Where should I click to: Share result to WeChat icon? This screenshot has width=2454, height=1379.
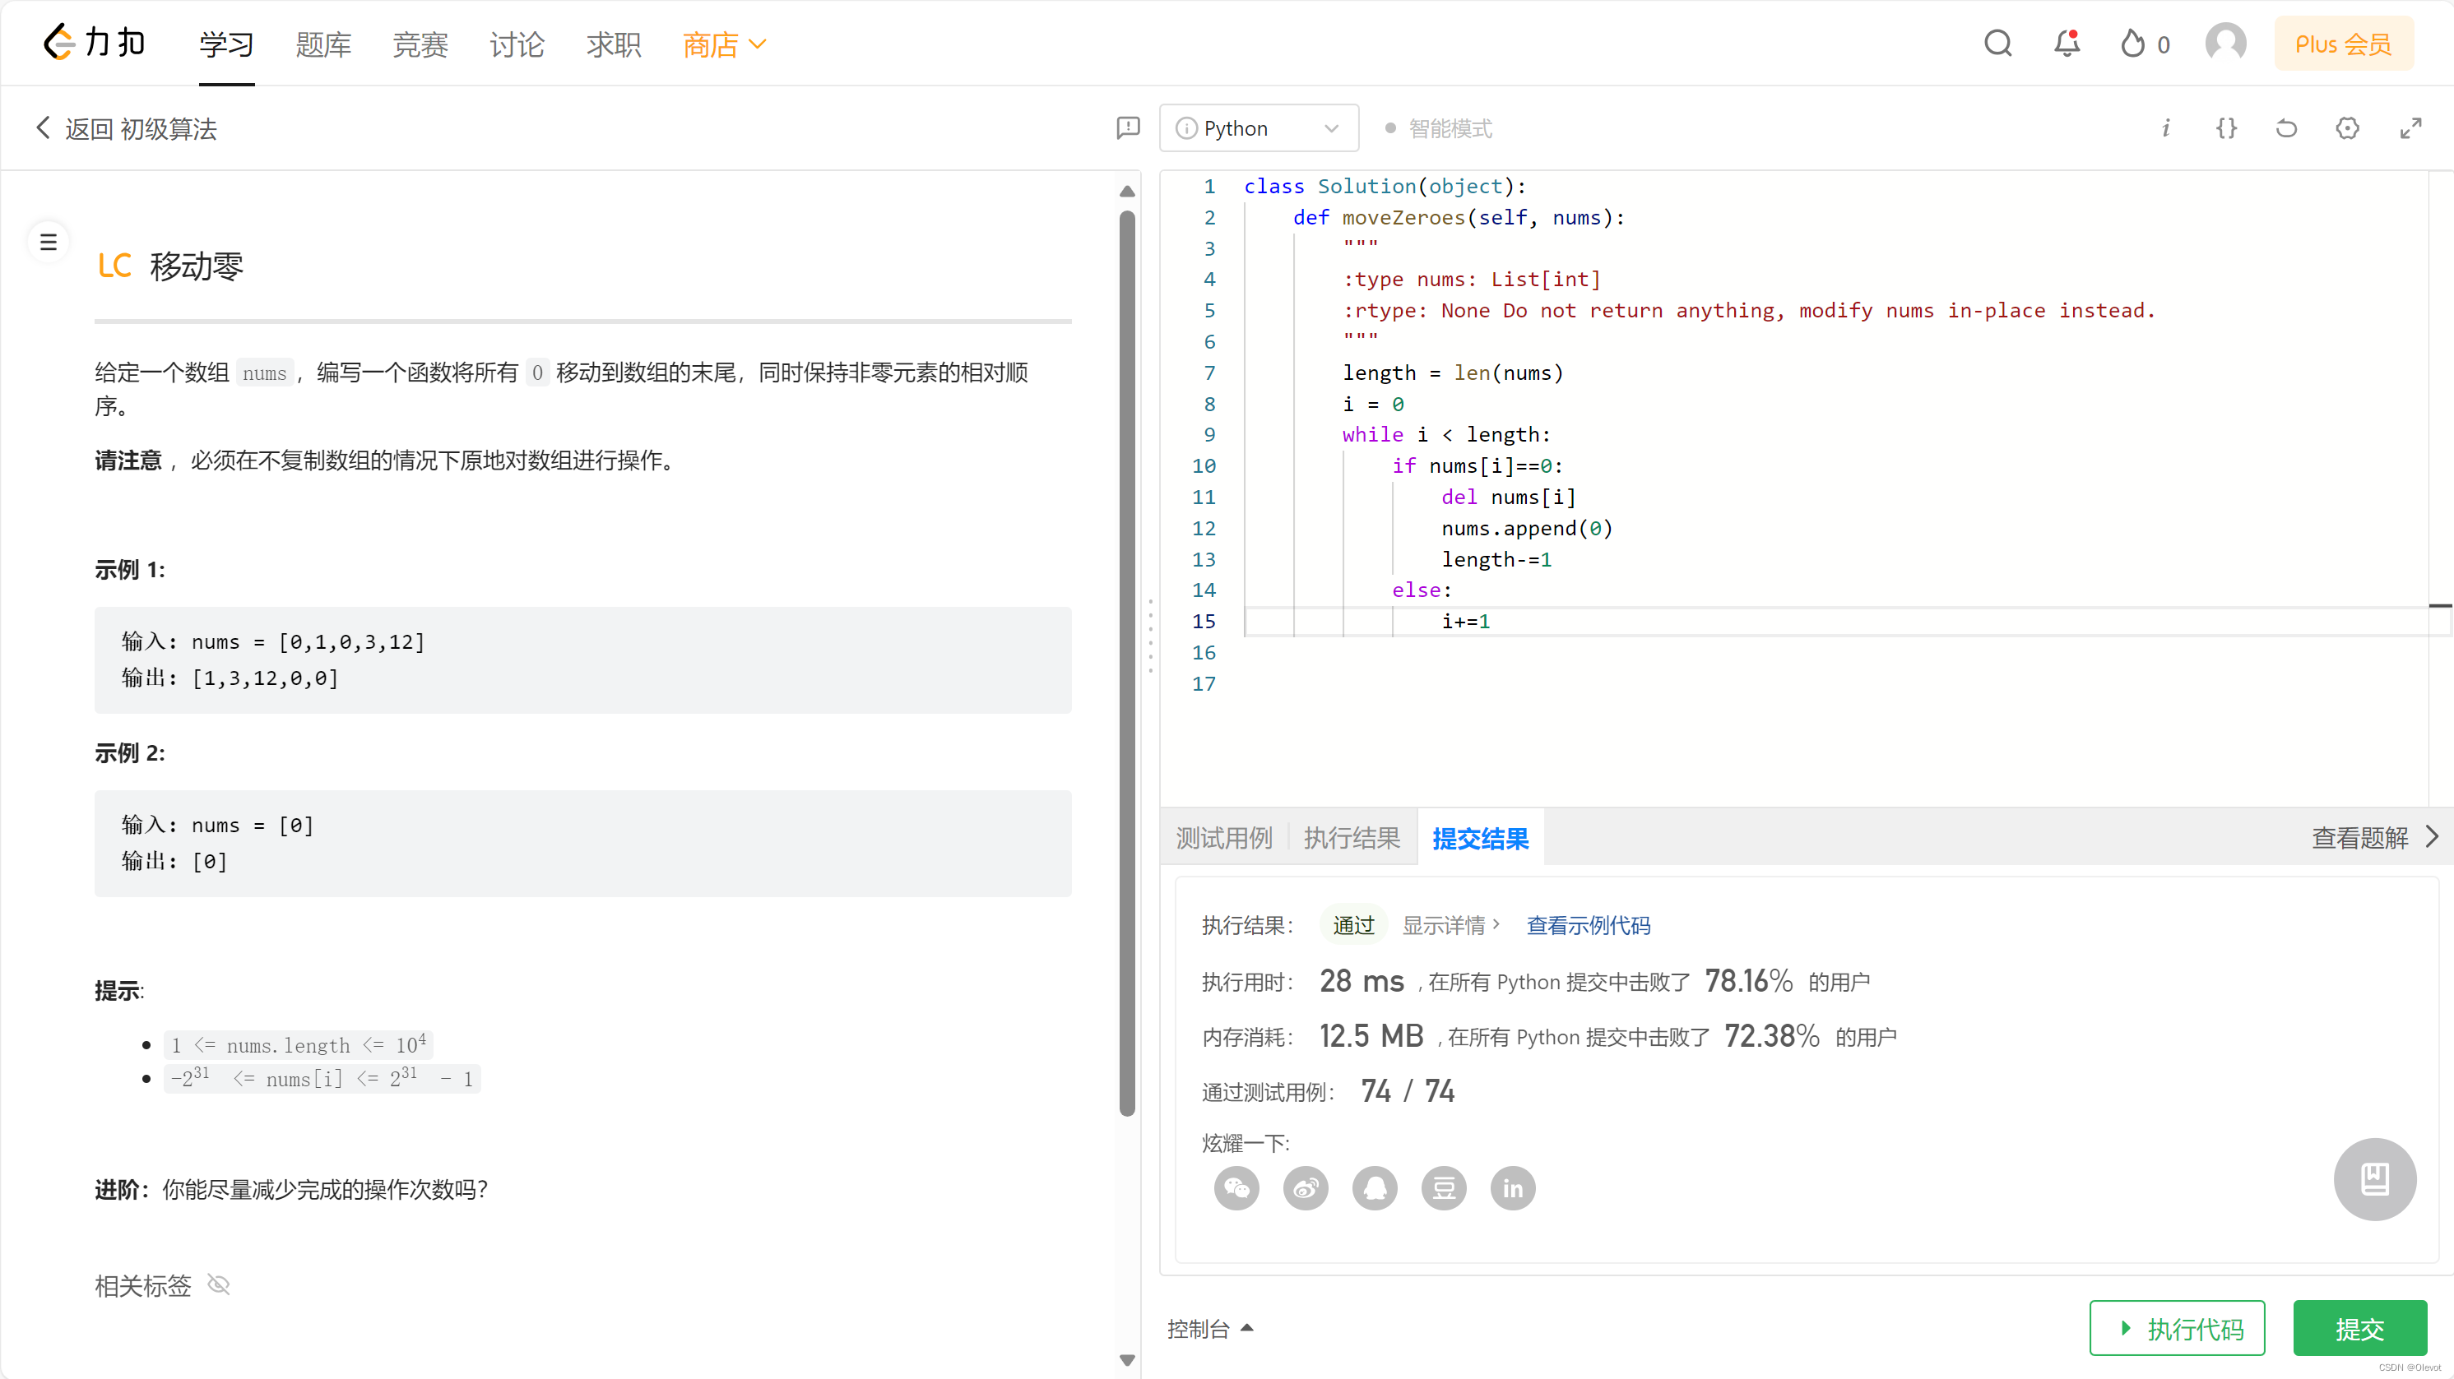point(1236,1187)
